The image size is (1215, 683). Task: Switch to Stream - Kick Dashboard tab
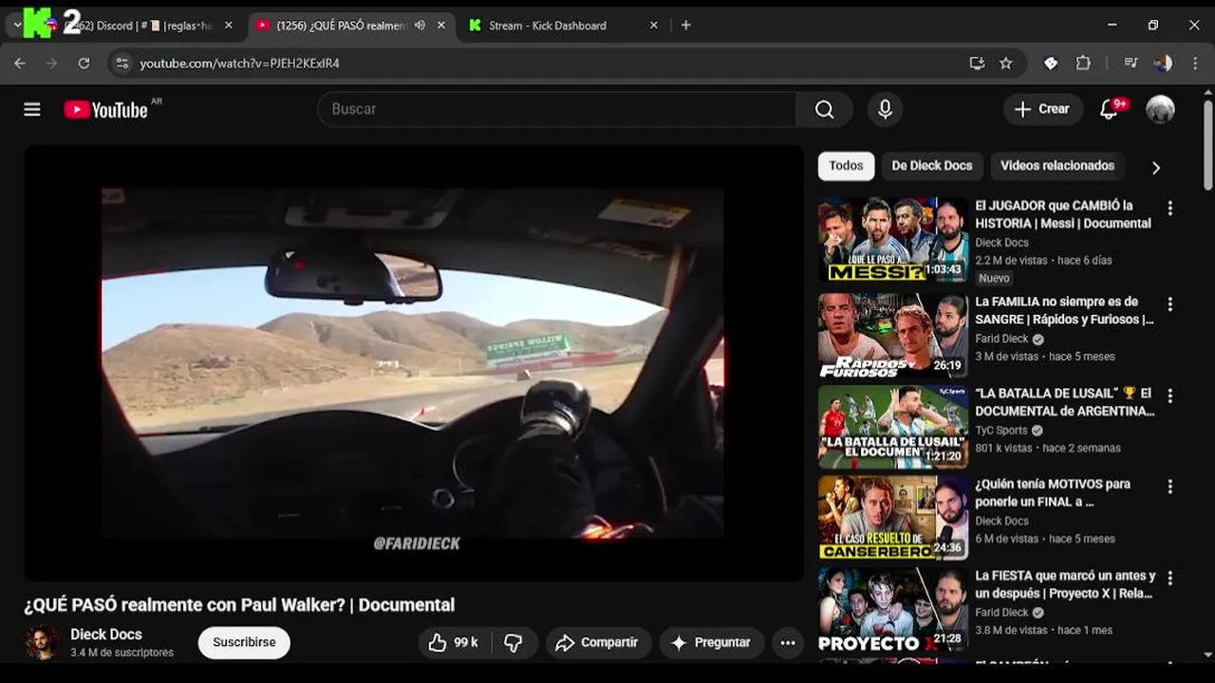point(560,26)
